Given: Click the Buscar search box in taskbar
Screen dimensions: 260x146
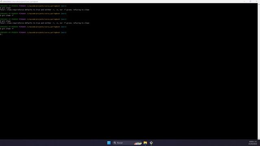Looking at the screenshot, I should (x=127, y=143).
